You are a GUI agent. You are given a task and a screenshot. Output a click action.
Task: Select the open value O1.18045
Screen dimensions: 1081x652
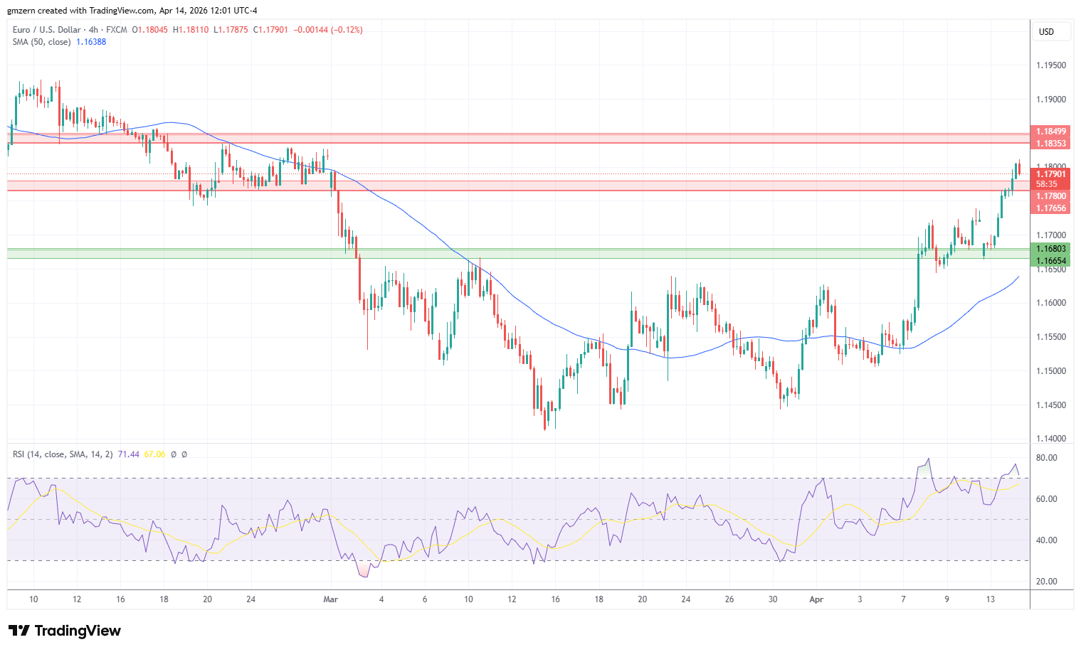tap(150, 30)
